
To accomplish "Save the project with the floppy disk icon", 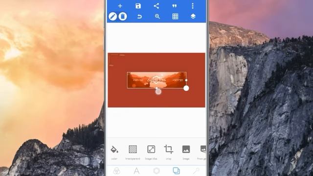I will click(x=138, y=6).
